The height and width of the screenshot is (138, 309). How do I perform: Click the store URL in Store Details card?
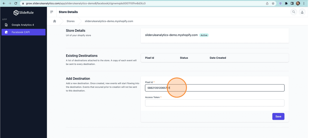click(x=171, y=35)
